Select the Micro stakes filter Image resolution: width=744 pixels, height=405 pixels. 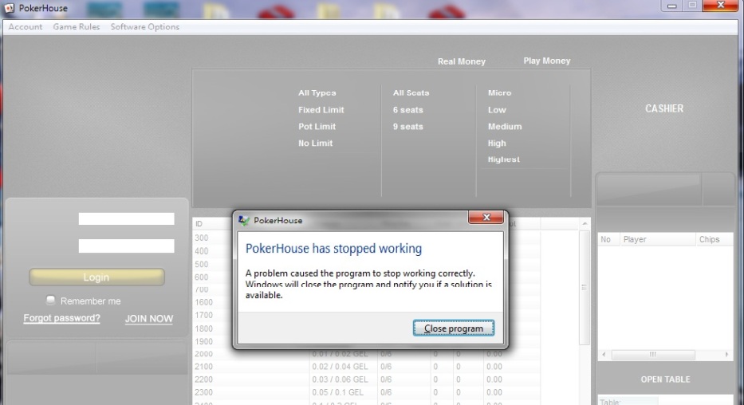coord(500,93)
